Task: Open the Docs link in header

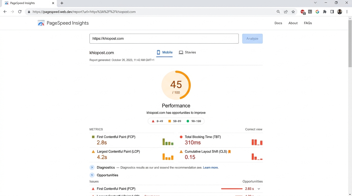Action: 278,23
